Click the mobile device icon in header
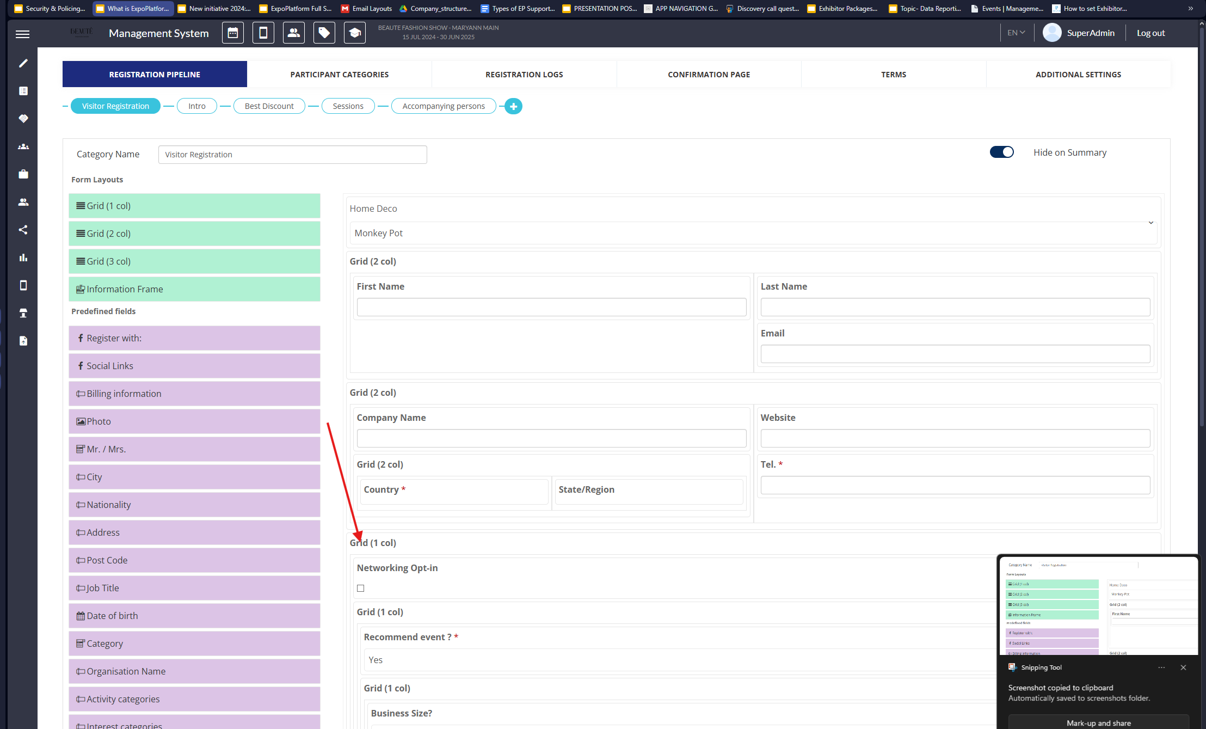Screen dimensions: 1206x729 point(263,33)
